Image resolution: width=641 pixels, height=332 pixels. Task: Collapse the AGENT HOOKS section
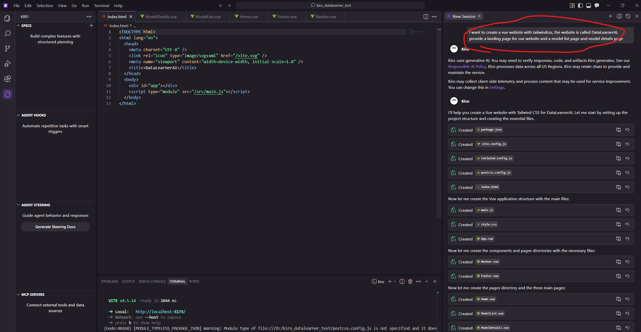[18, 115]
